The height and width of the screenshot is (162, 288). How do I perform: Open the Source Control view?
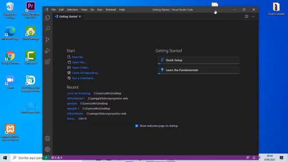point(47,40)
